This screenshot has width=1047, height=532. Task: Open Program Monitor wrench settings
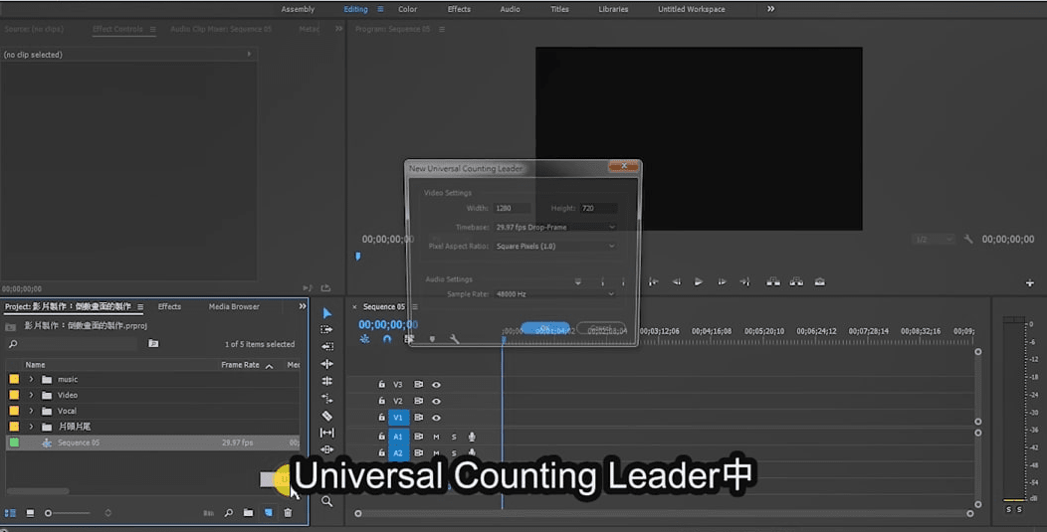pos(968,240)
